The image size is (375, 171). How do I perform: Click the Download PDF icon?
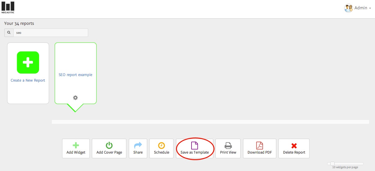point(259,145)
